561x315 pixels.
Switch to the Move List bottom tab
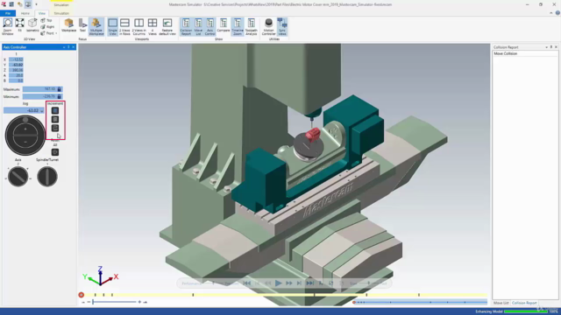pos(501,303)
